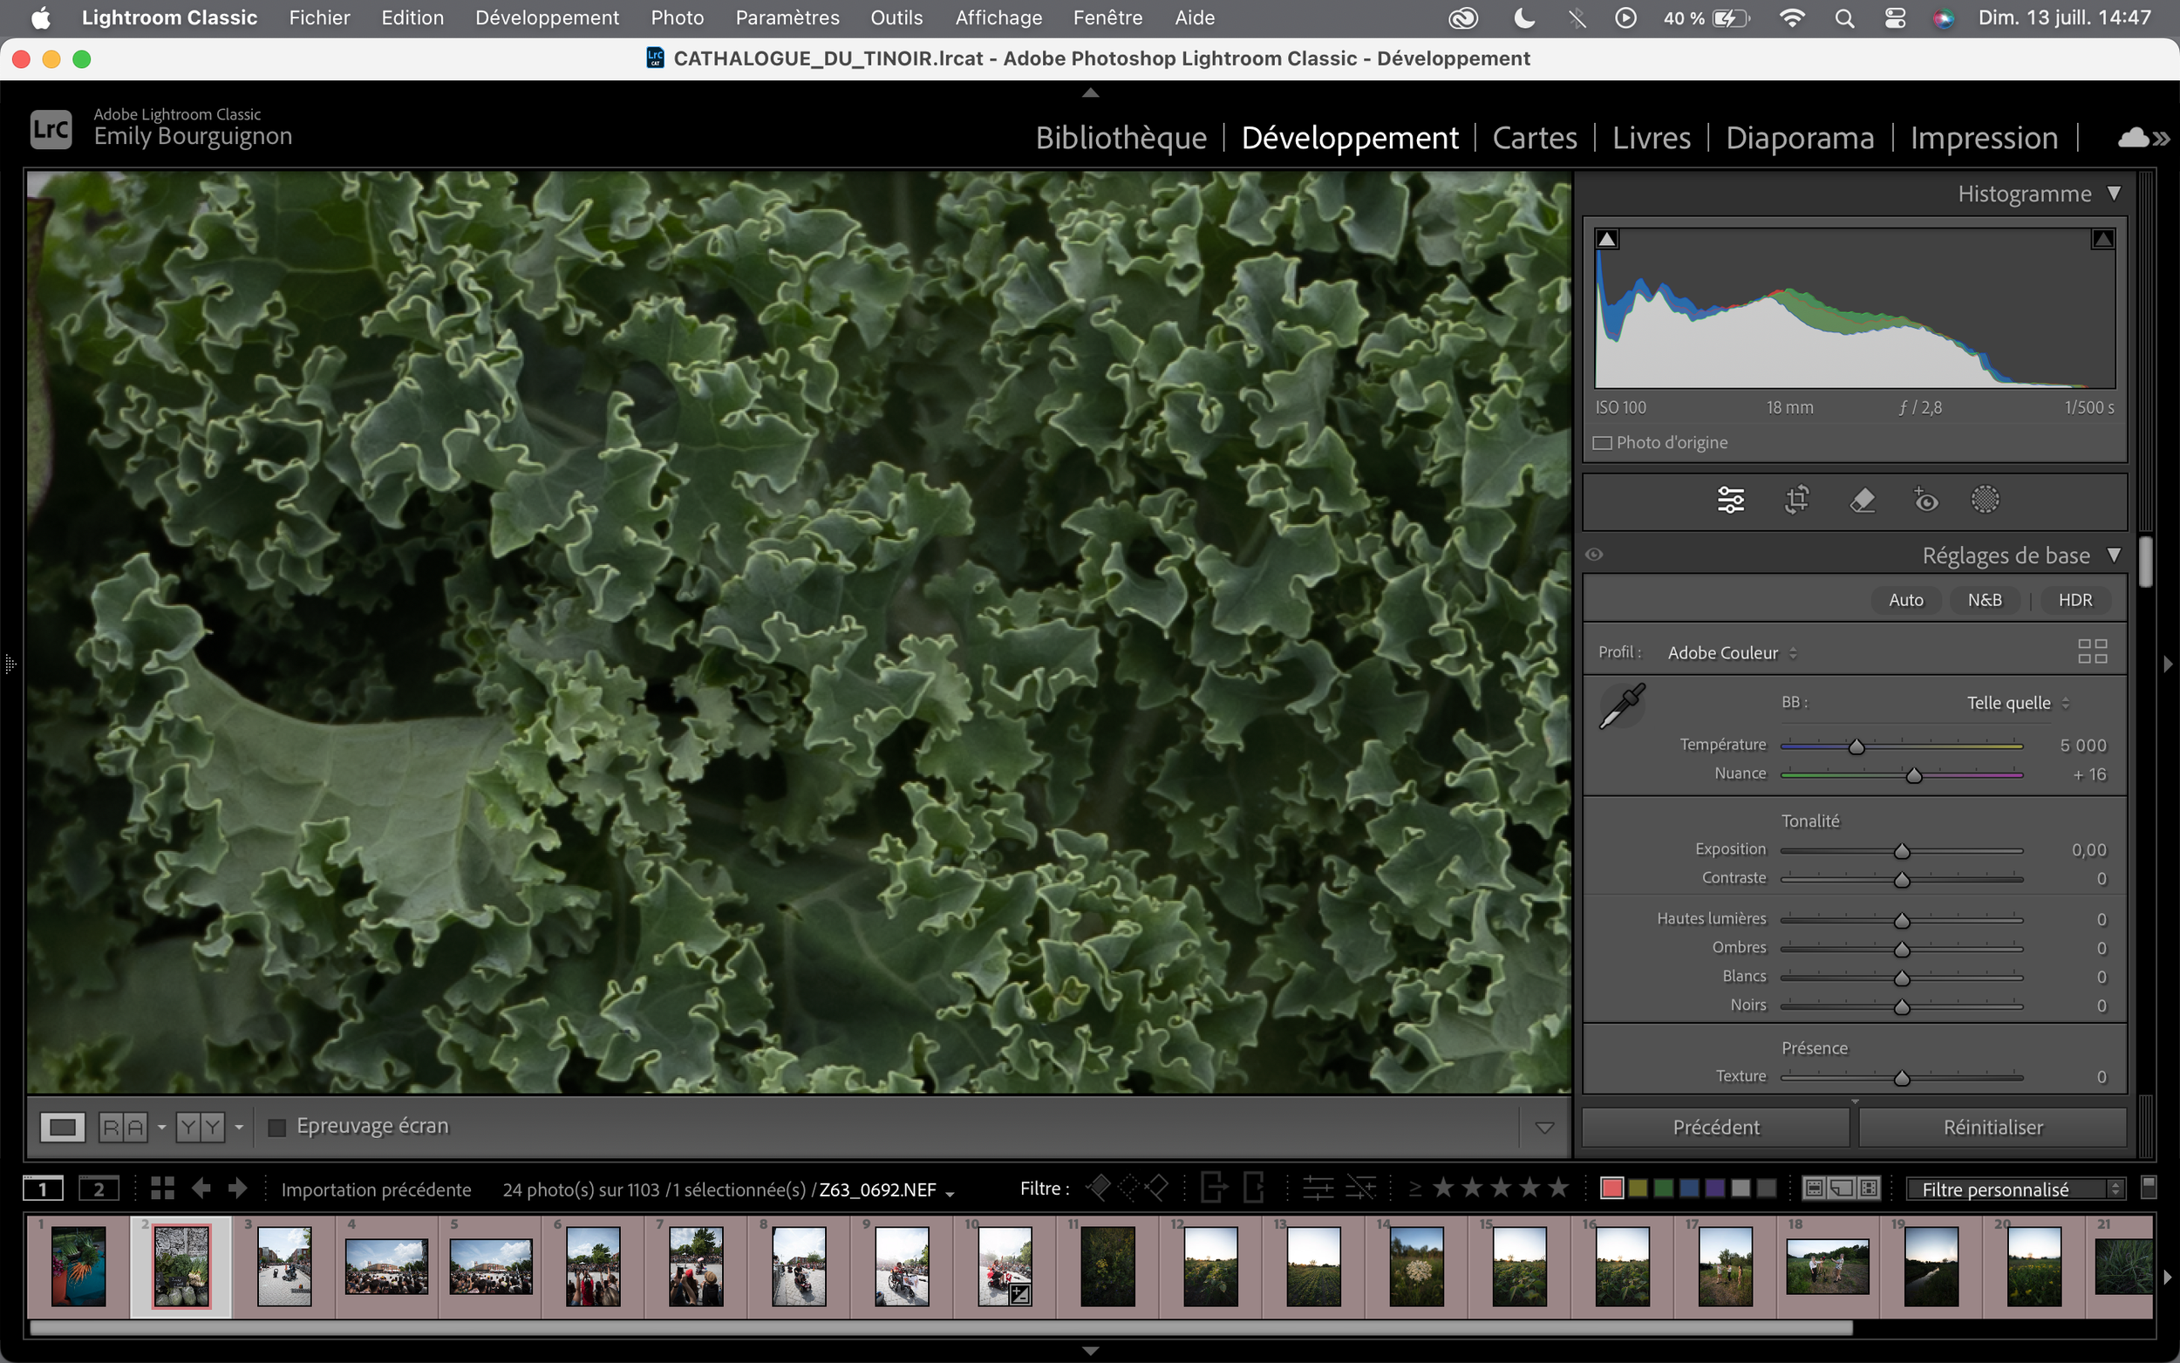Pick the White Balance eyedropper tool
The height and width of the screenshot is (1363, 2180).
coord(1621,705)
